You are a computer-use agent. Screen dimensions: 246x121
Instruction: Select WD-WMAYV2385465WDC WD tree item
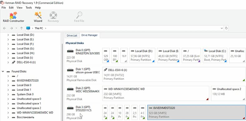35,113
